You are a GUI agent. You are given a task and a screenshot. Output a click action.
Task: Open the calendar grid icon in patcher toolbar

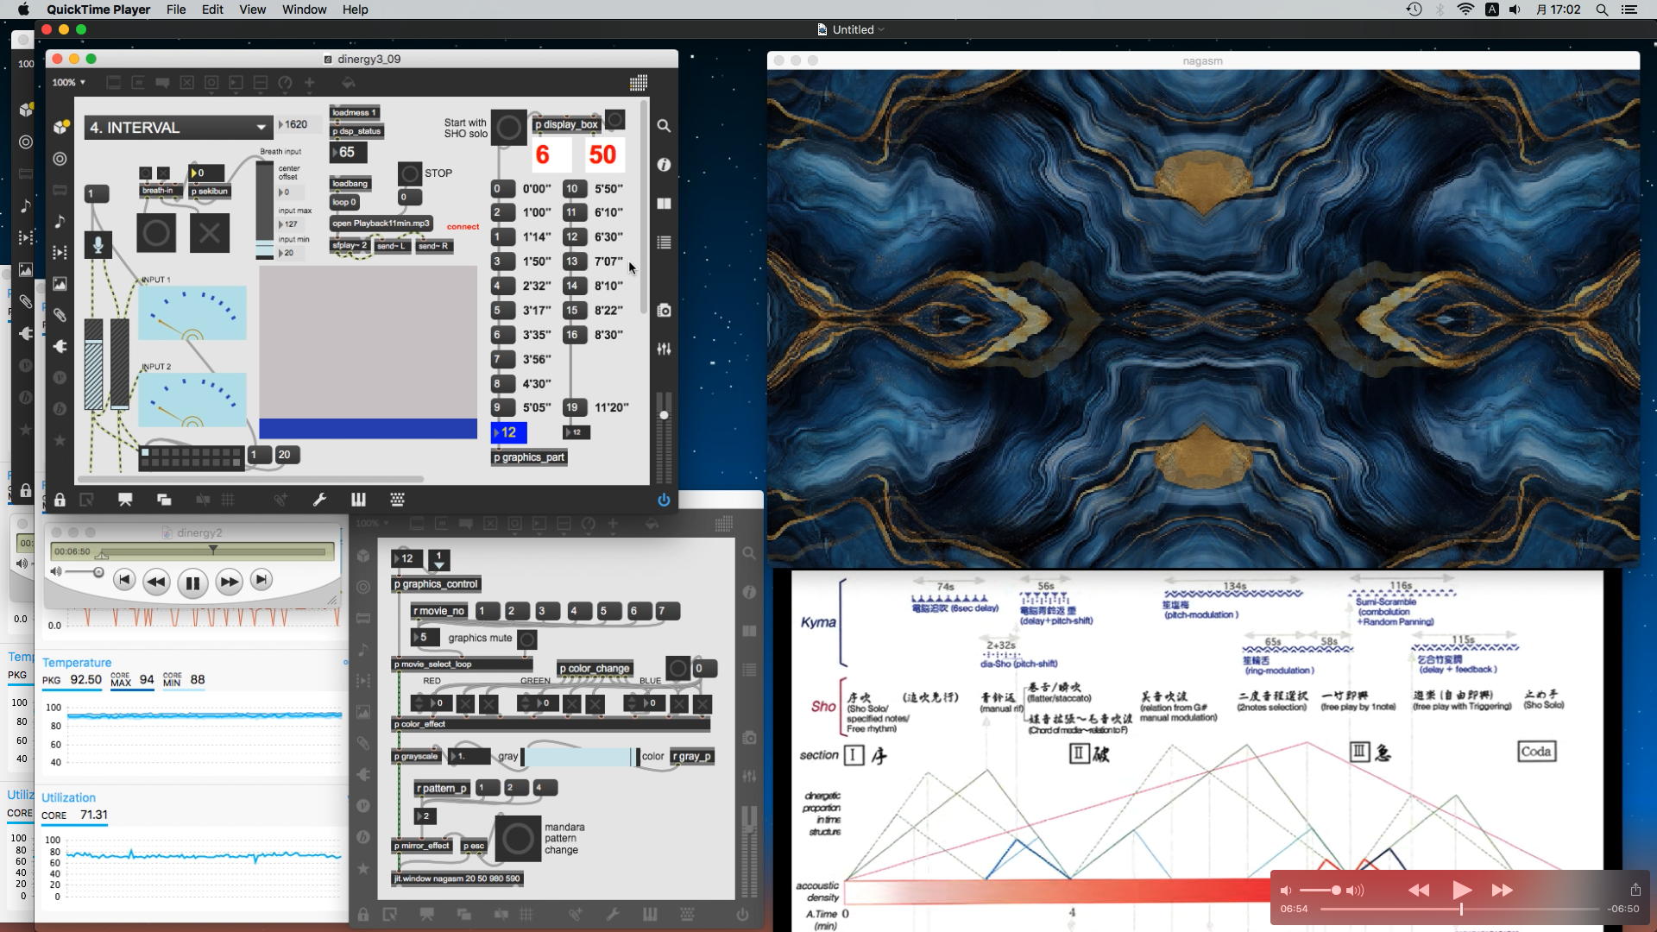click(639, 83)
